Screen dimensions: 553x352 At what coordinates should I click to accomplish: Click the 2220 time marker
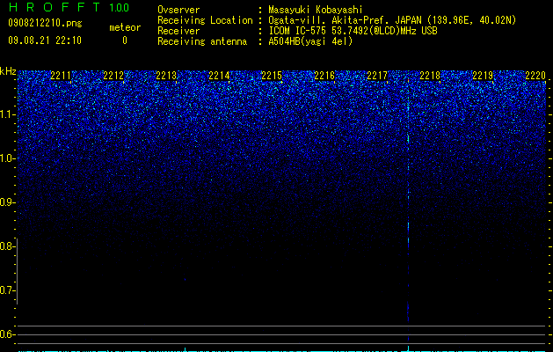[535, 76]
